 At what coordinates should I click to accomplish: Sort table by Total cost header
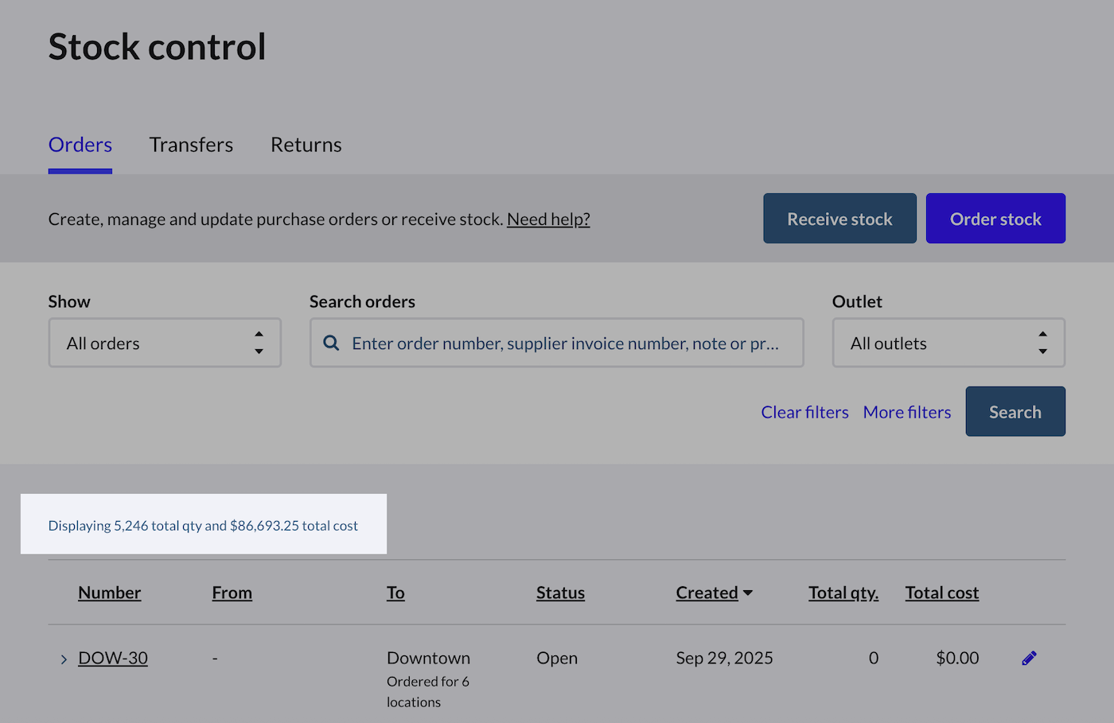click(941, 593)
